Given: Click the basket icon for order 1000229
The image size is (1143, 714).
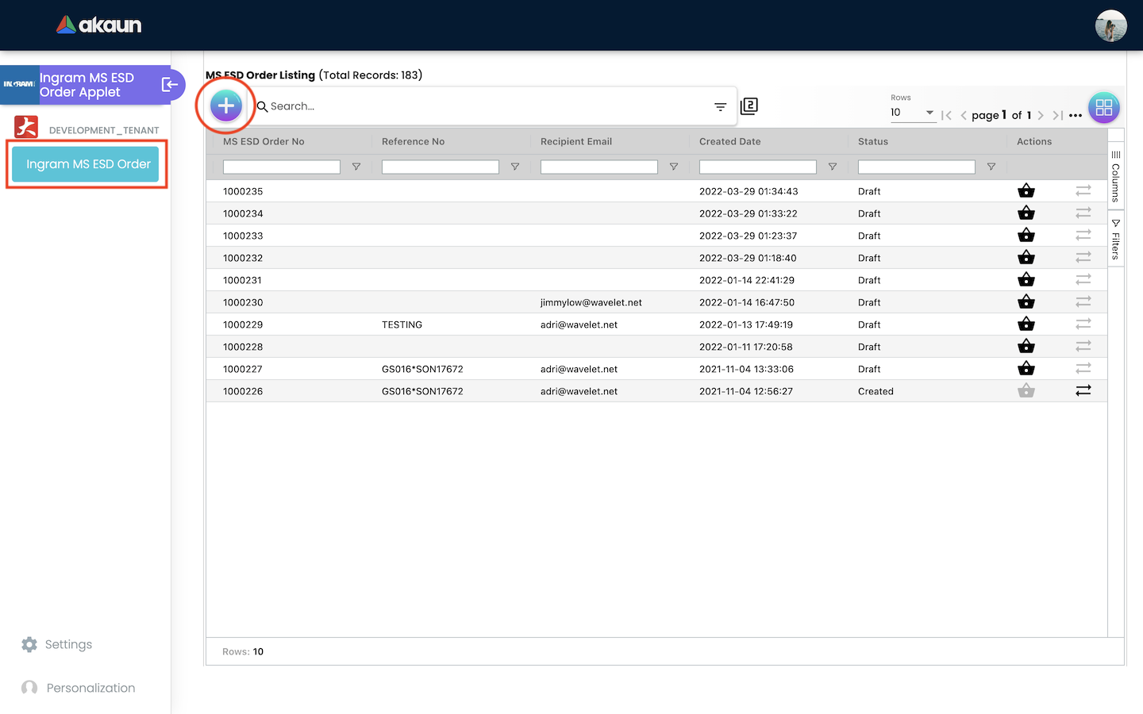Looking at the screenshot, I should point(1026,324).
